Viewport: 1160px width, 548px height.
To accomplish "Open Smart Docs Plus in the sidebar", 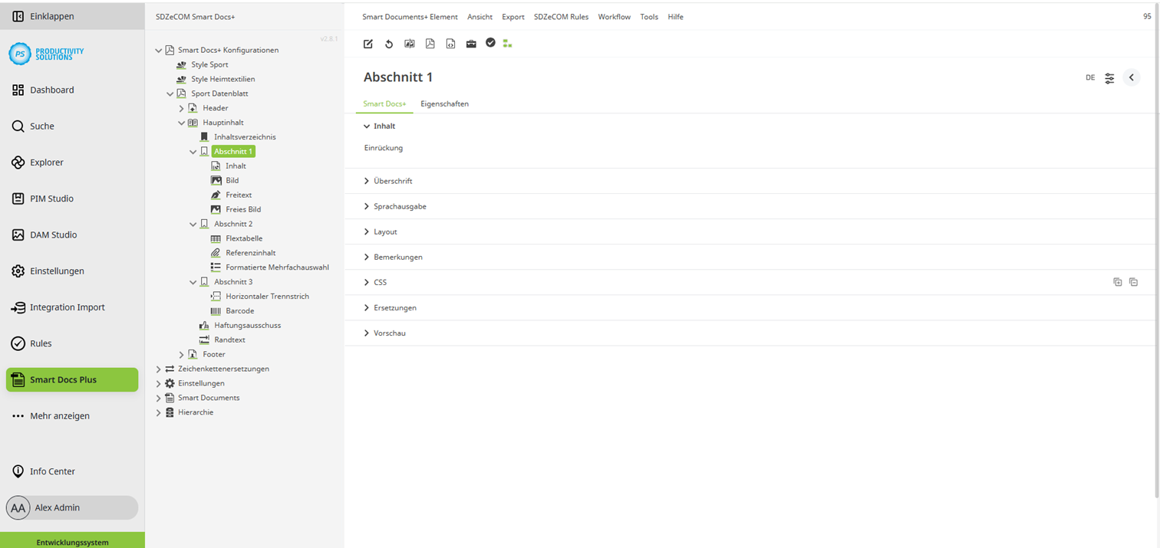I will 71,379.
